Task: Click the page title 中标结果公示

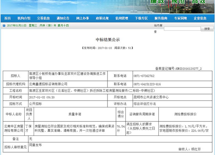Action: tap(107, 40)
